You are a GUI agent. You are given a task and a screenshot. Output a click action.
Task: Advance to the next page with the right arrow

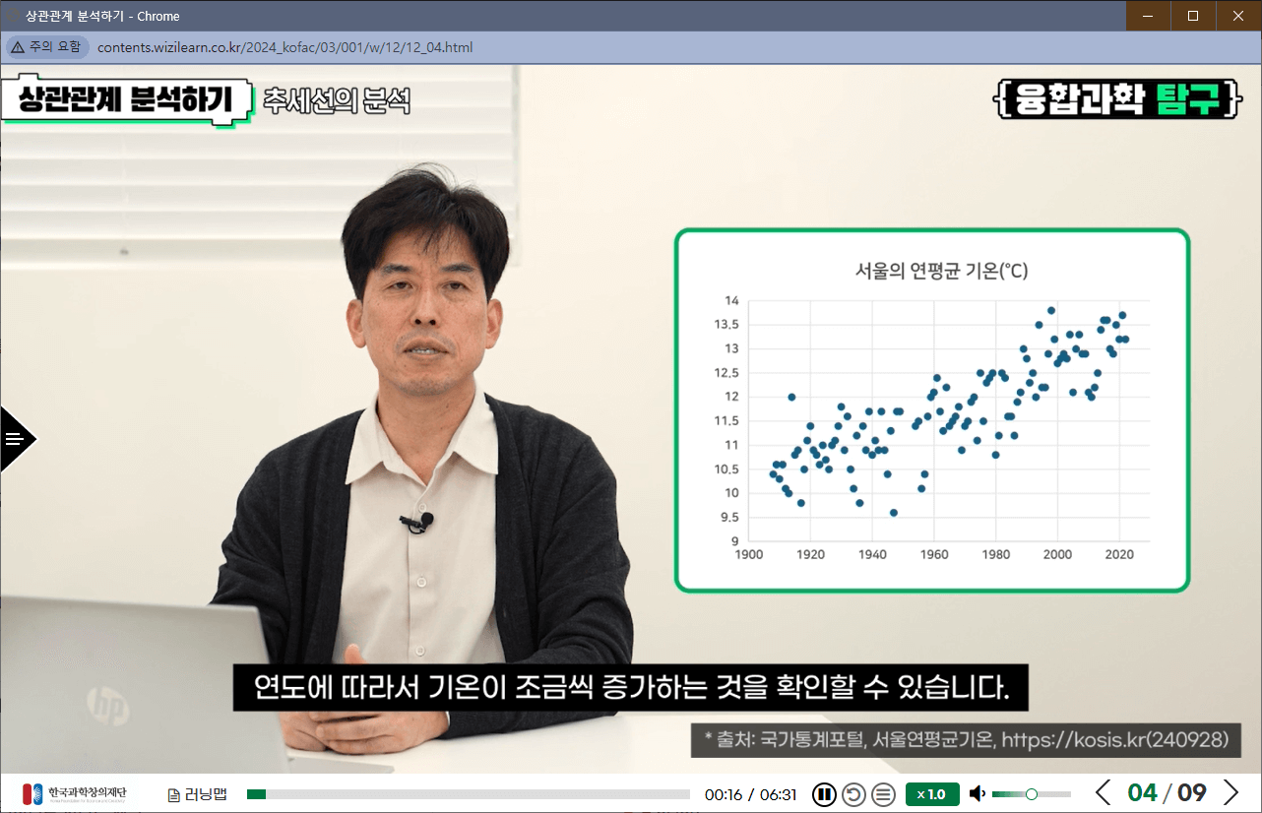click(1231, 792)
